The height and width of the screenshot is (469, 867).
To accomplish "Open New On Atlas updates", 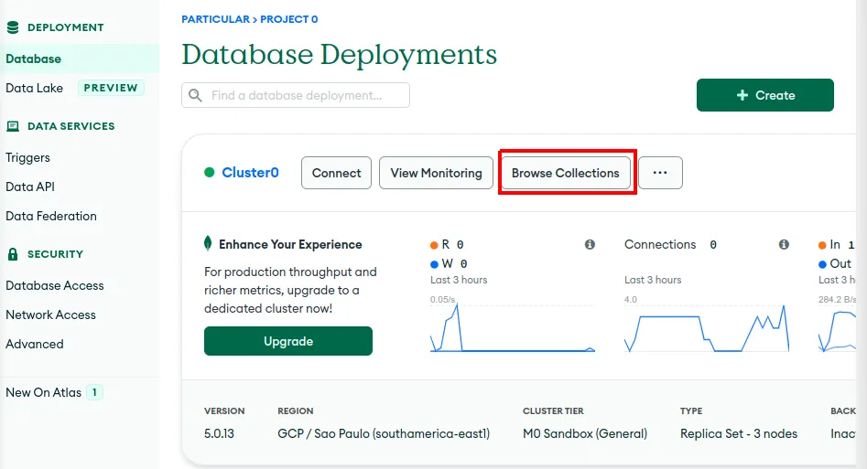I will 43,392.
